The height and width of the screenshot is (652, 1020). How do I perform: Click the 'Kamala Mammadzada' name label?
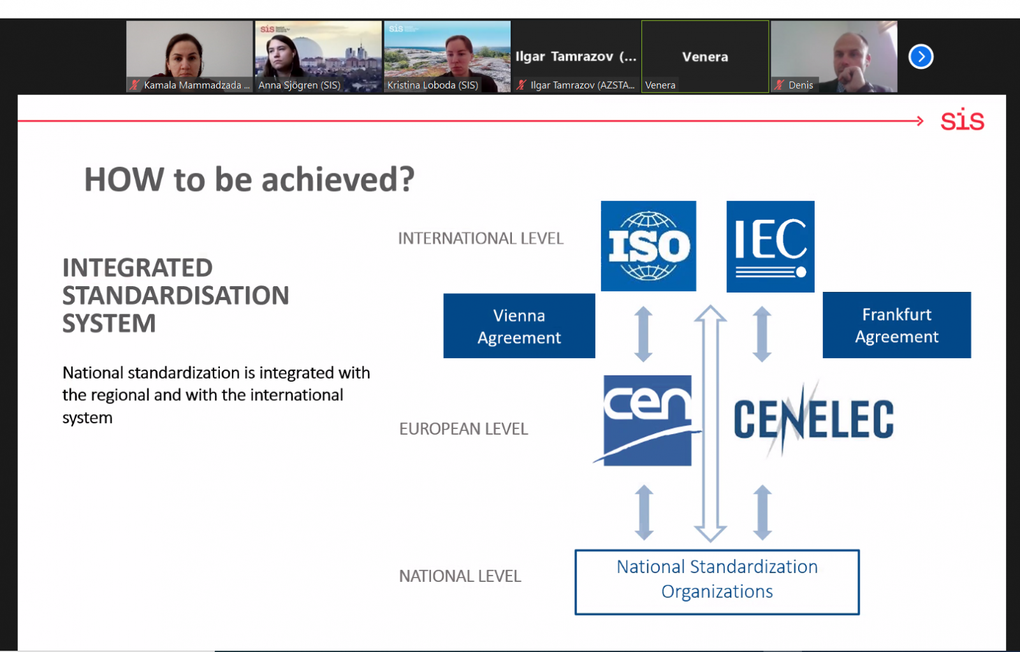[x=196, y=85]
